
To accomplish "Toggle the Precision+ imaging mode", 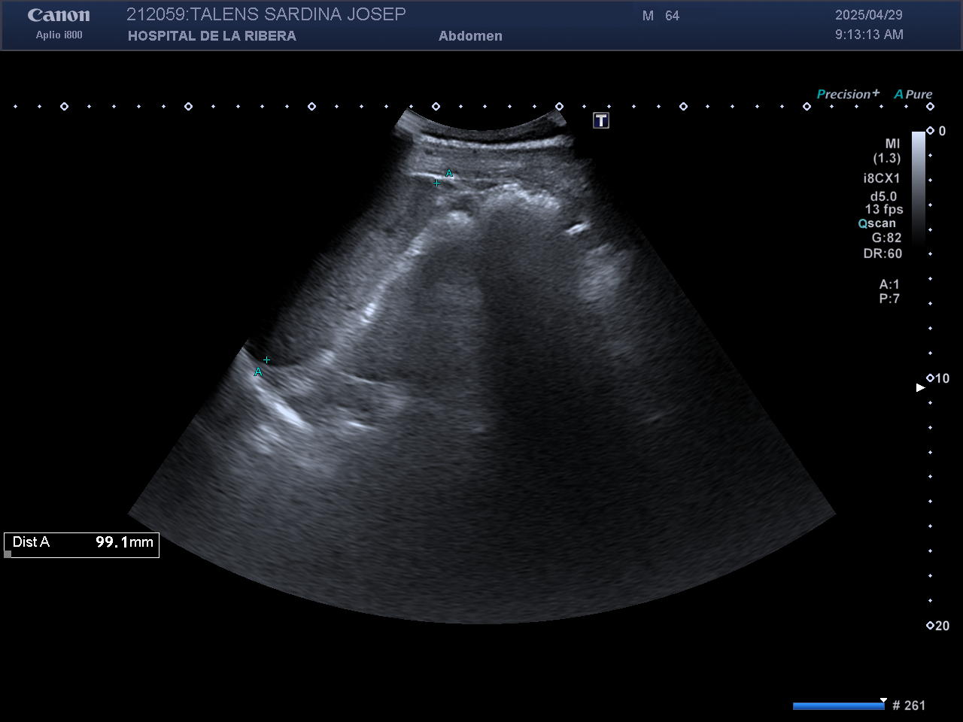I will click(847, 94).
